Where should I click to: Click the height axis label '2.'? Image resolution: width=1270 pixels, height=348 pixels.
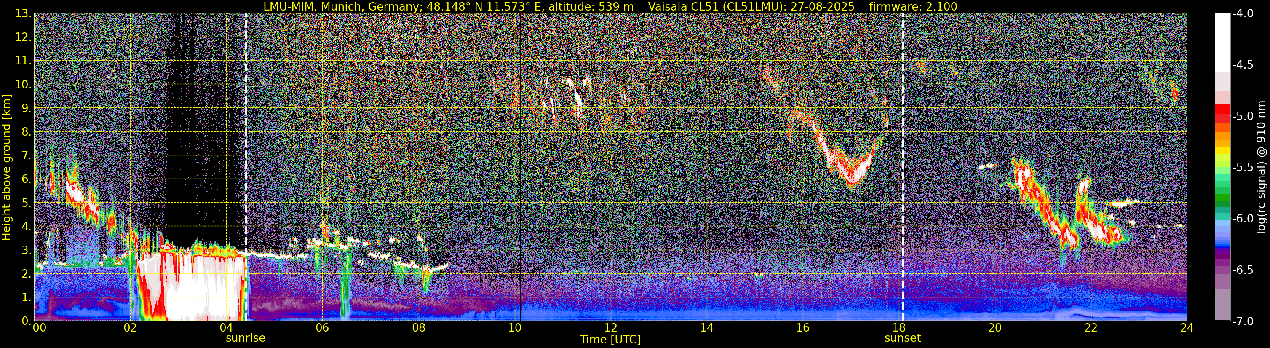coord(26,274)
